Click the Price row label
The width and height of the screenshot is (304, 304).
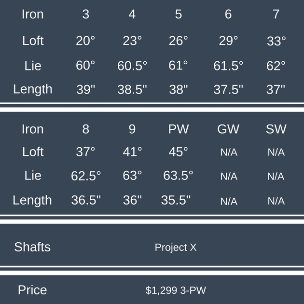[x=32, y=290]
